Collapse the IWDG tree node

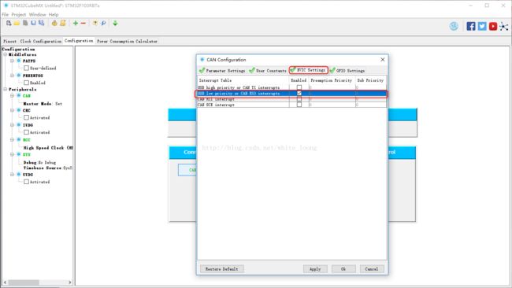[x=12, y=125]
